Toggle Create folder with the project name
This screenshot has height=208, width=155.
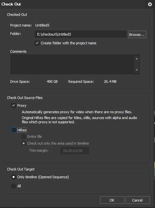(x=37, y=43)
